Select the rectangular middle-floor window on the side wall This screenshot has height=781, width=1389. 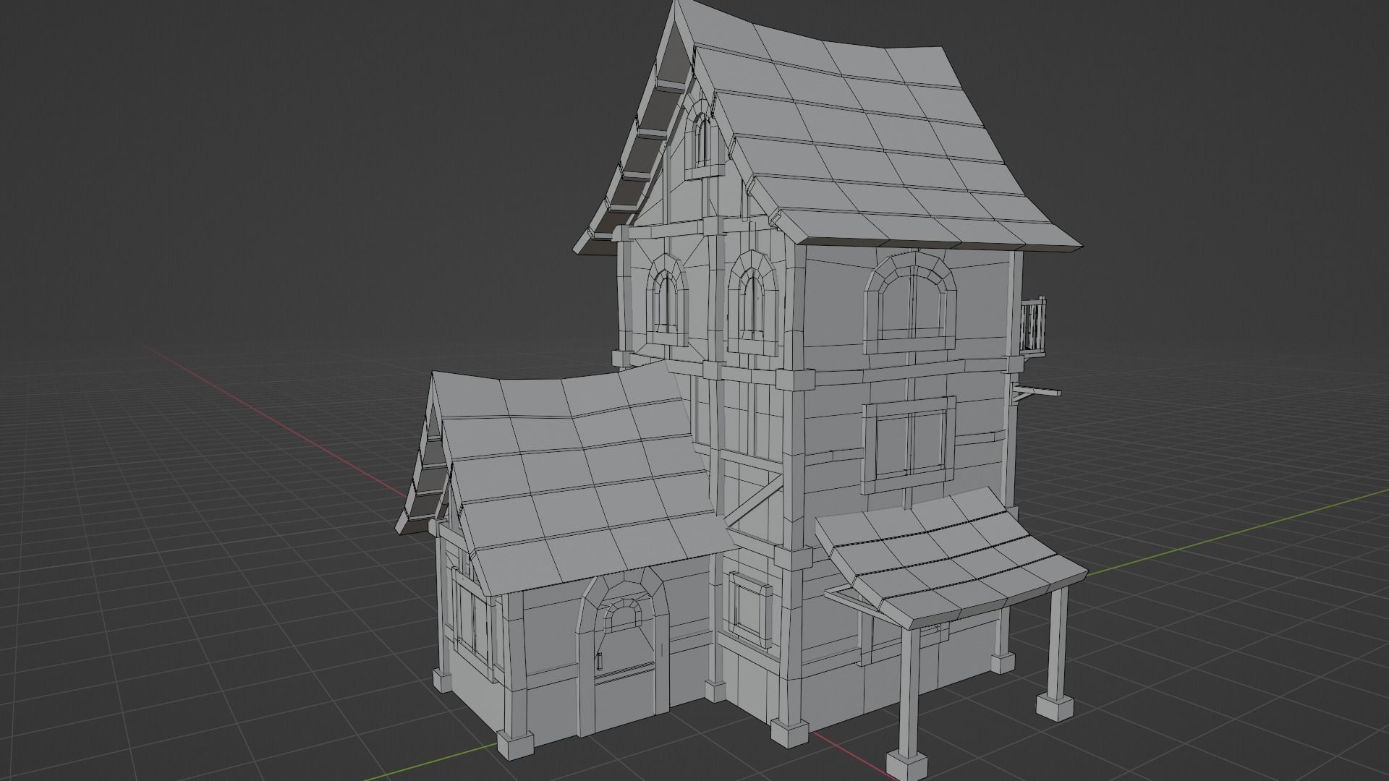coord(910,445)
